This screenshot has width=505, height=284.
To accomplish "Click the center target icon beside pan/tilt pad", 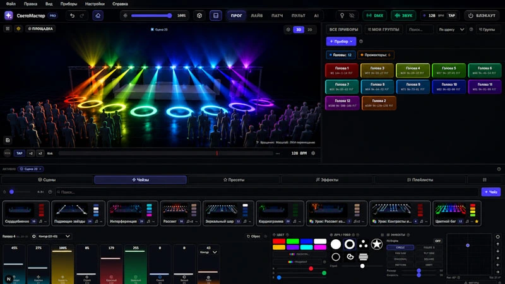I will pos(498,237).
